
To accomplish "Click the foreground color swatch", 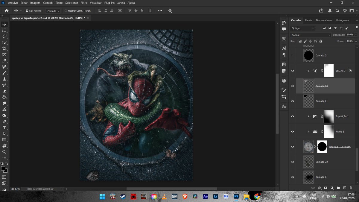I will pos(3,168).
